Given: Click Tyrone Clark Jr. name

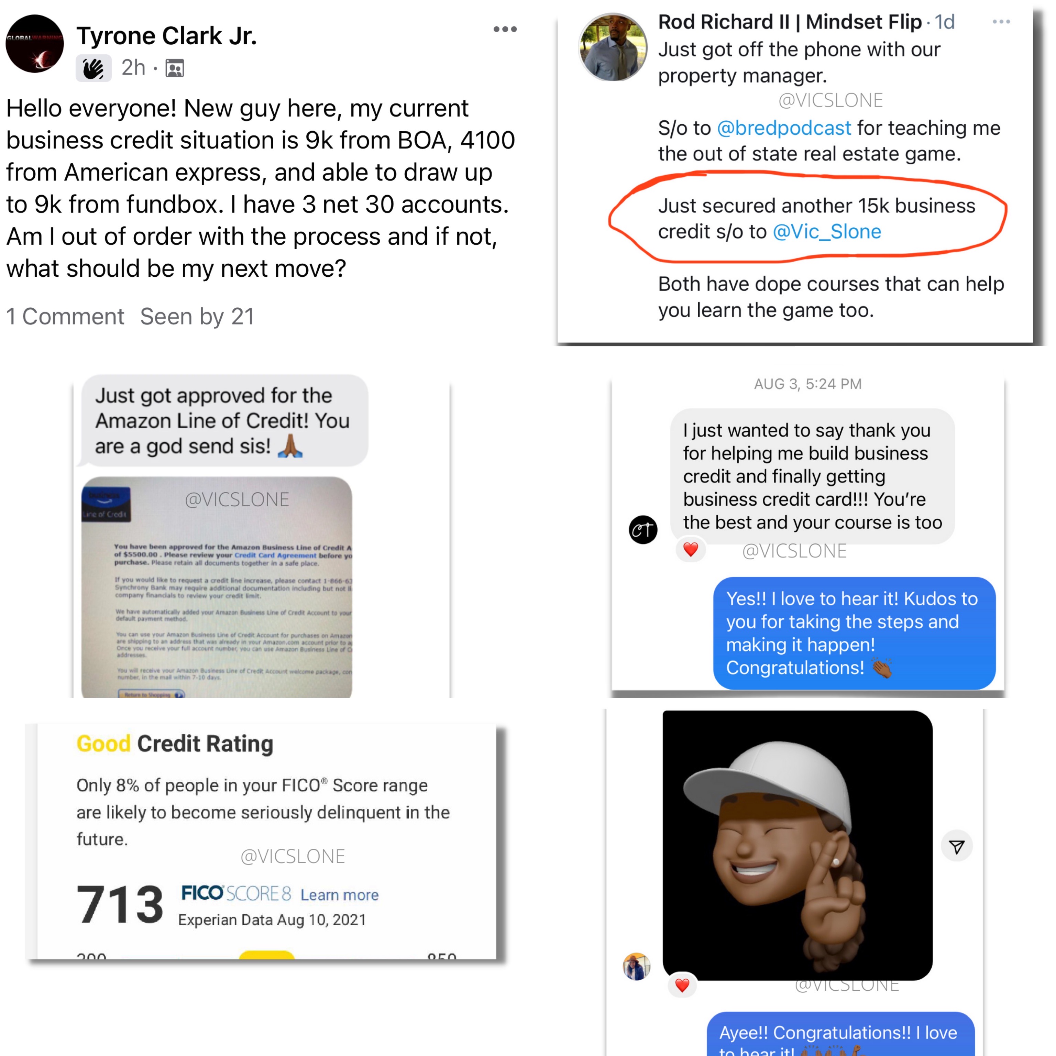Looking at the screenshot, I should click(167, 36).
